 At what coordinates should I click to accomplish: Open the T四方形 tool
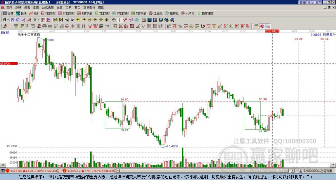click(102, 13)
